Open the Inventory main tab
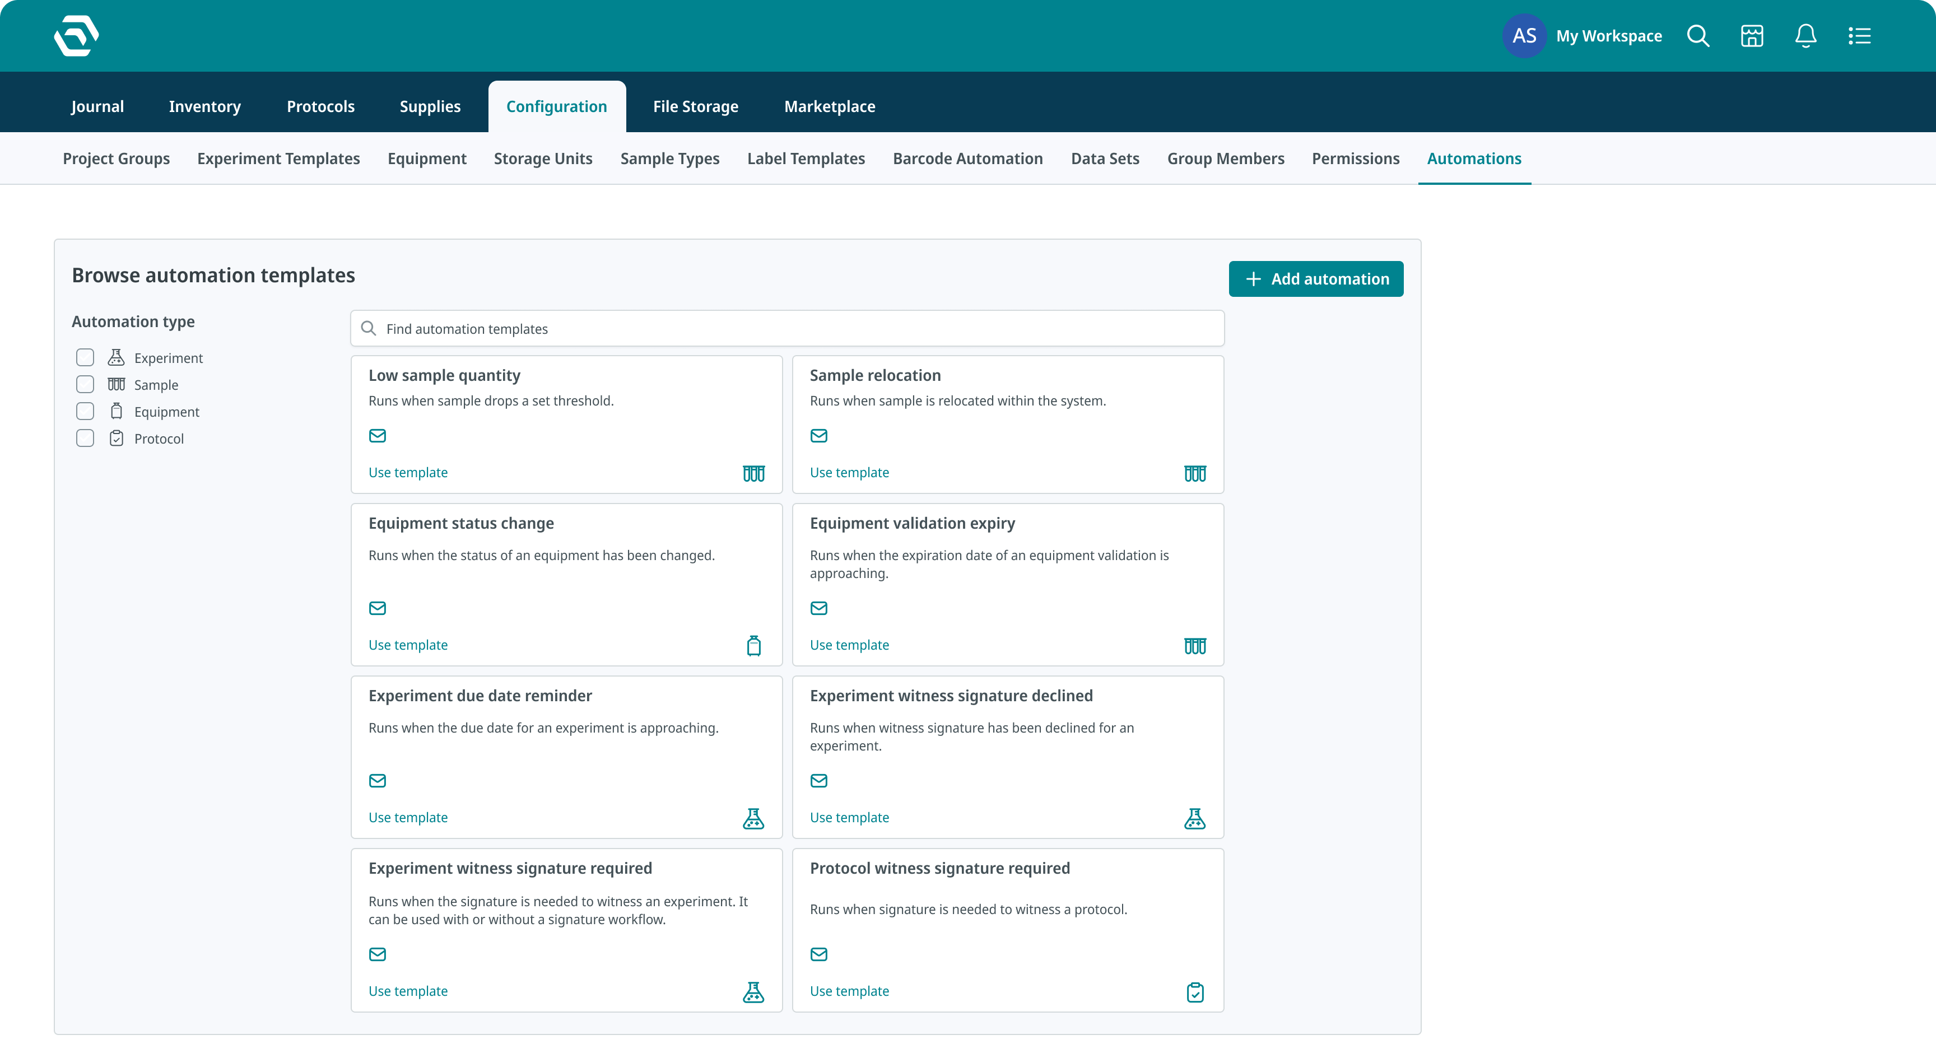The width and height of the screenshot is (1936, 1044). [x=204, y=107]
